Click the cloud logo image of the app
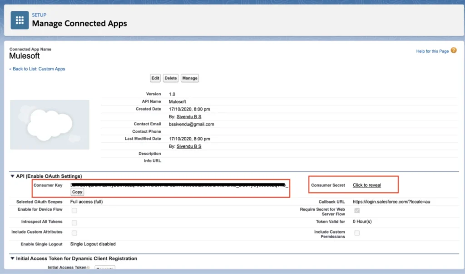 49,125
